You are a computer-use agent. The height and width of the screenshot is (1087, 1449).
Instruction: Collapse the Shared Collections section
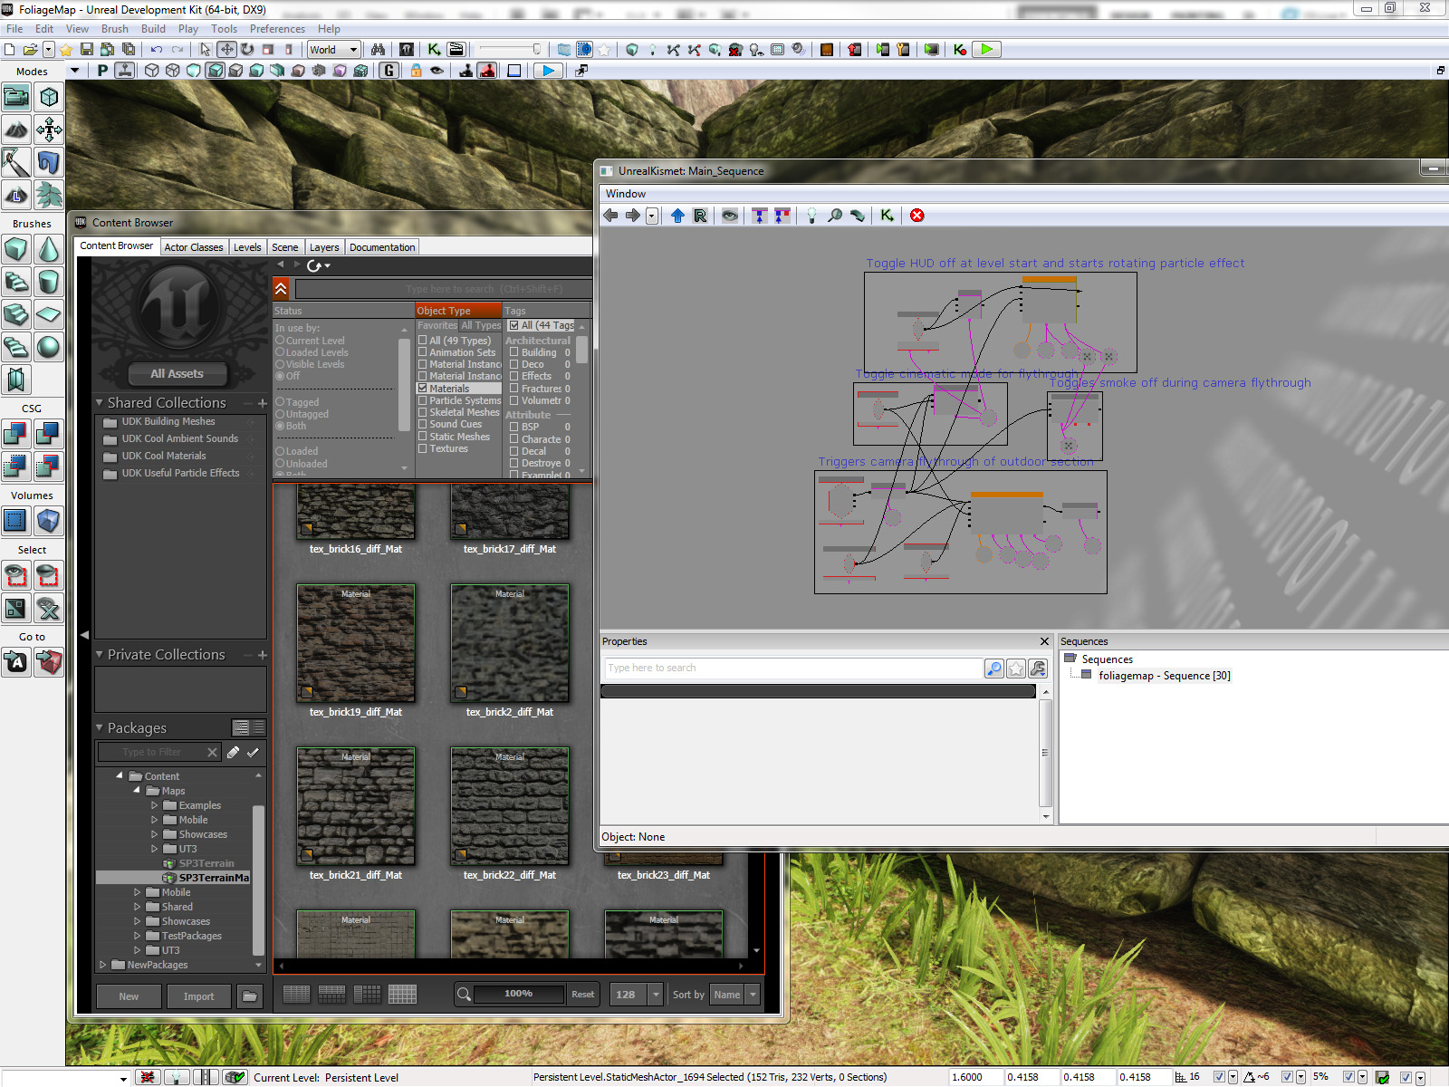[x=99, y=402]
